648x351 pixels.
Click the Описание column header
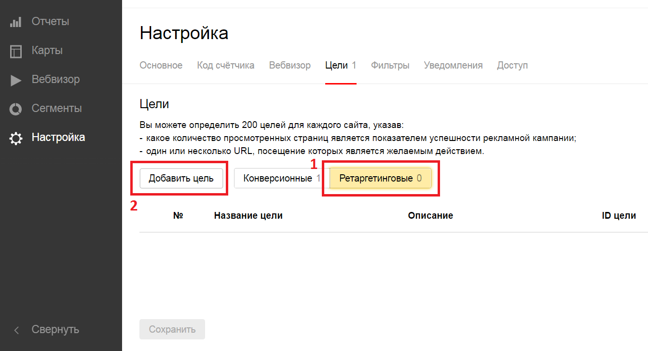[430, 216]
